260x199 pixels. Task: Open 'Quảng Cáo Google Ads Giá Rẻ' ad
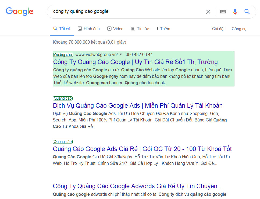[x=142, y=149]
